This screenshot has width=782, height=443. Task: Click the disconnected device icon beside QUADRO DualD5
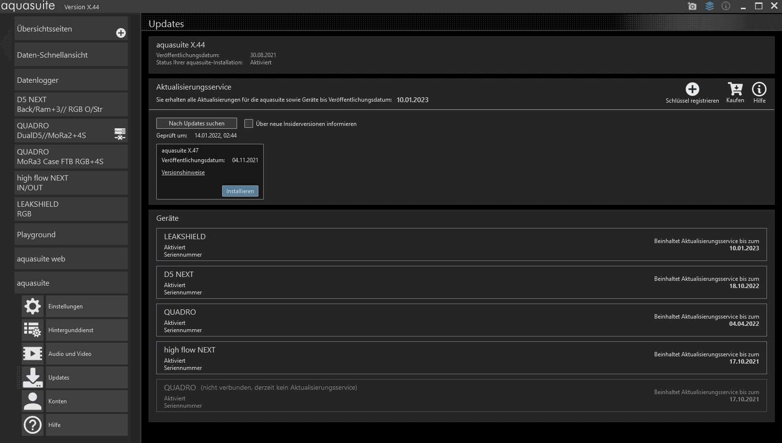(120, 134)
